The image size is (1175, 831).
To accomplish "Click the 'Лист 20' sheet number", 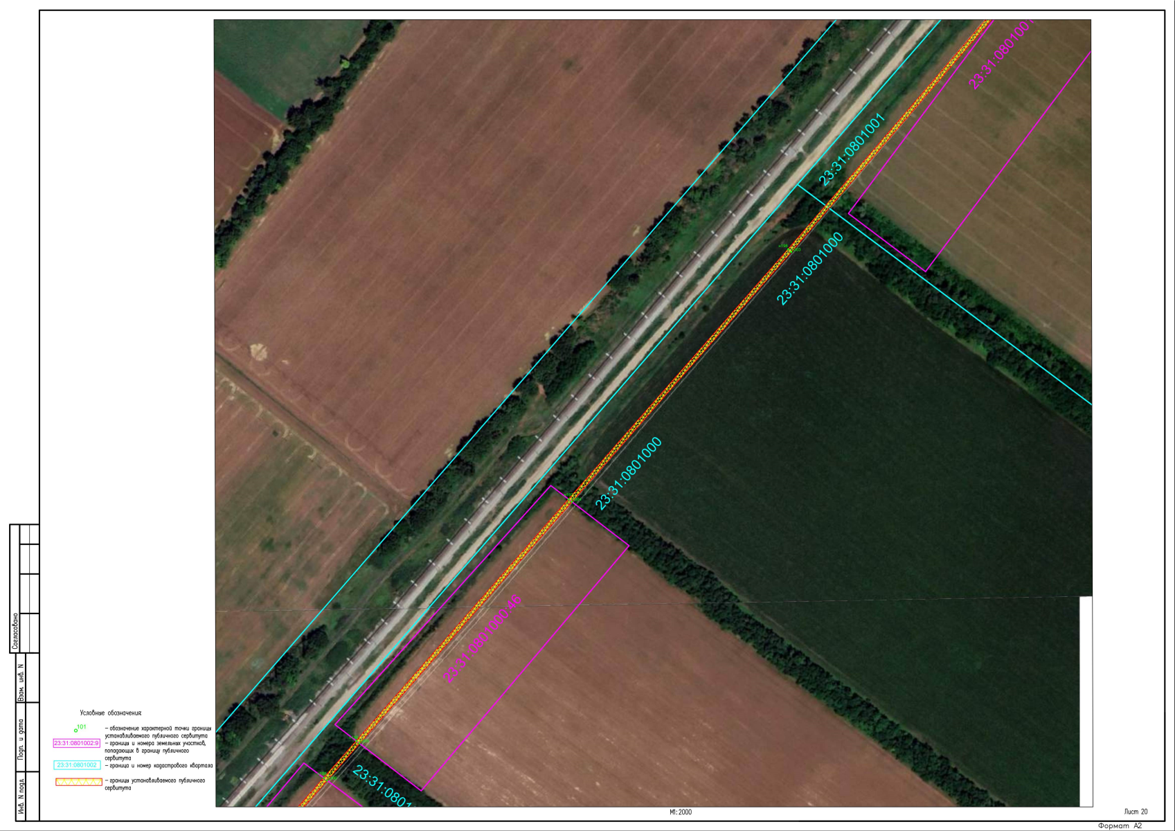I will [x=1136, y=812].
